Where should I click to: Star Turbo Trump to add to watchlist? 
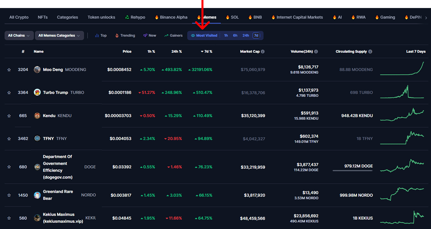pos(9,92)
